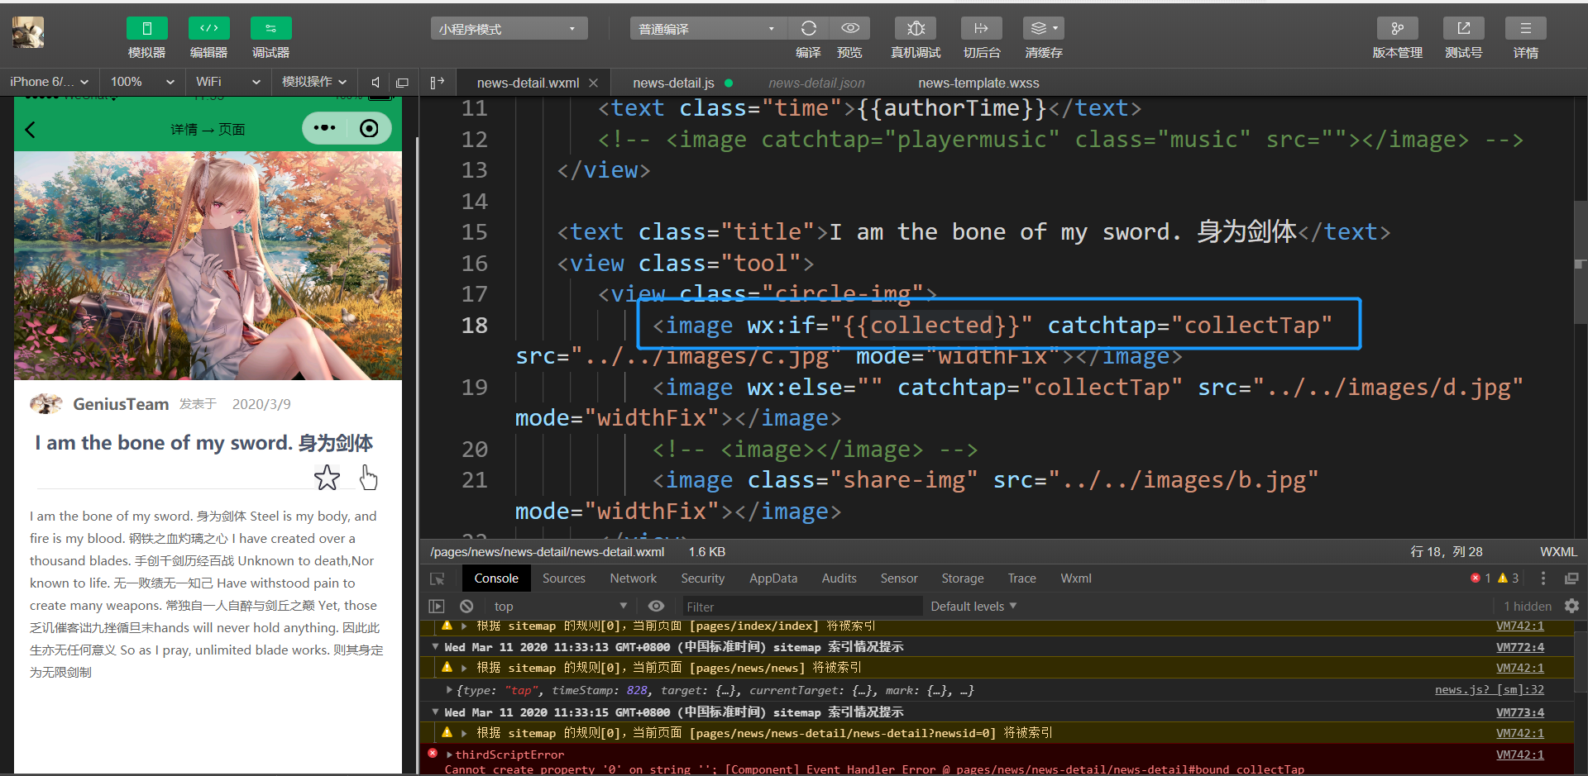Screen dimensions: 1588x776
Task: Open the VM772:4 source link
Action: click(x=1520, y=647)
